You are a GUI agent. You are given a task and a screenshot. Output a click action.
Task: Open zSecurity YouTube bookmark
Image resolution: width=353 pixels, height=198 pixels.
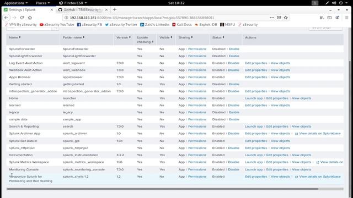tap(57, 24)
